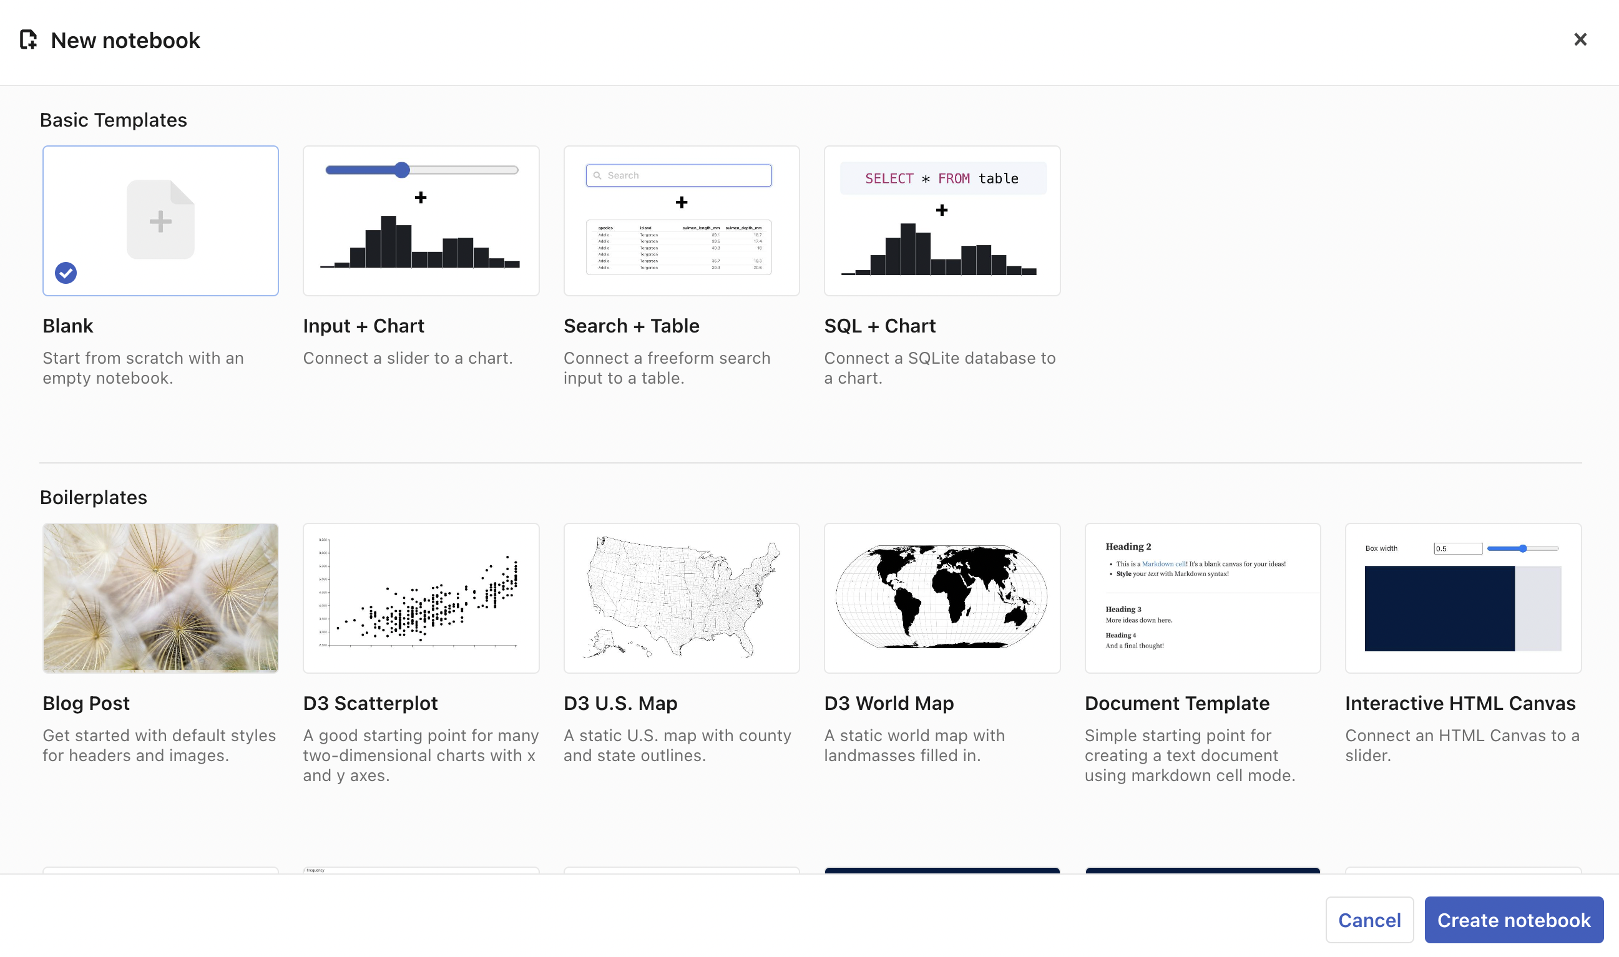
Task: Click the slider preview in Input + Chart
Action: point(421,170)
